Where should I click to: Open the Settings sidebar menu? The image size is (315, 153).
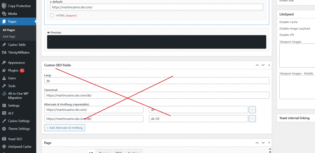tap(18, 105)
